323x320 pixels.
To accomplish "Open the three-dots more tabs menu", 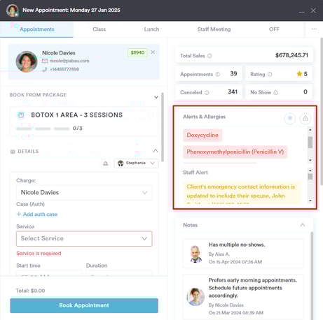I will (x=314, y=29).
